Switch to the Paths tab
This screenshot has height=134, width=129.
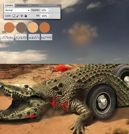click(x=35, y=5)
